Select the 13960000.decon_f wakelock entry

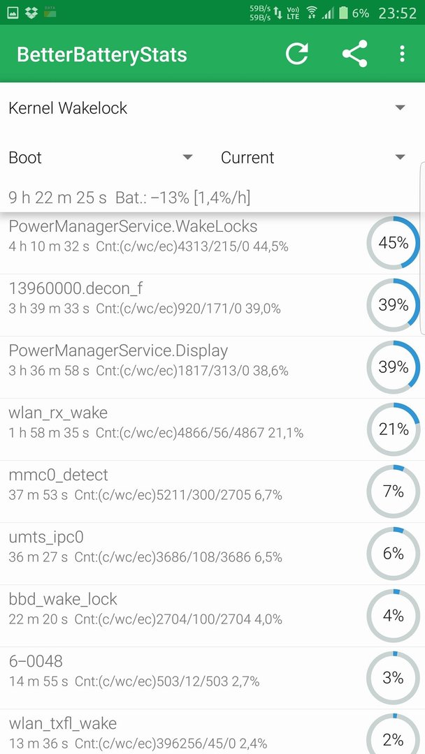[212, 305]
